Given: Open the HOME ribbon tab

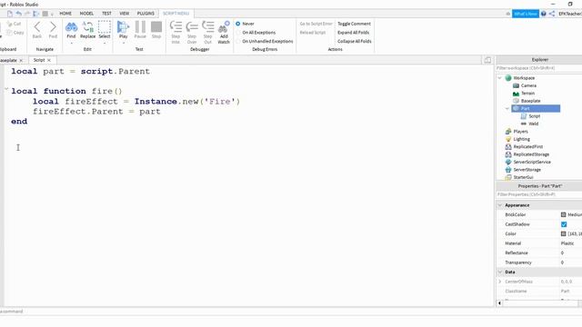Looking at the screenshot, I should (65, 14).
